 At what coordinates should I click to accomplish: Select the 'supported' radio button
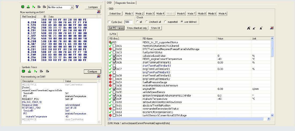165,22
